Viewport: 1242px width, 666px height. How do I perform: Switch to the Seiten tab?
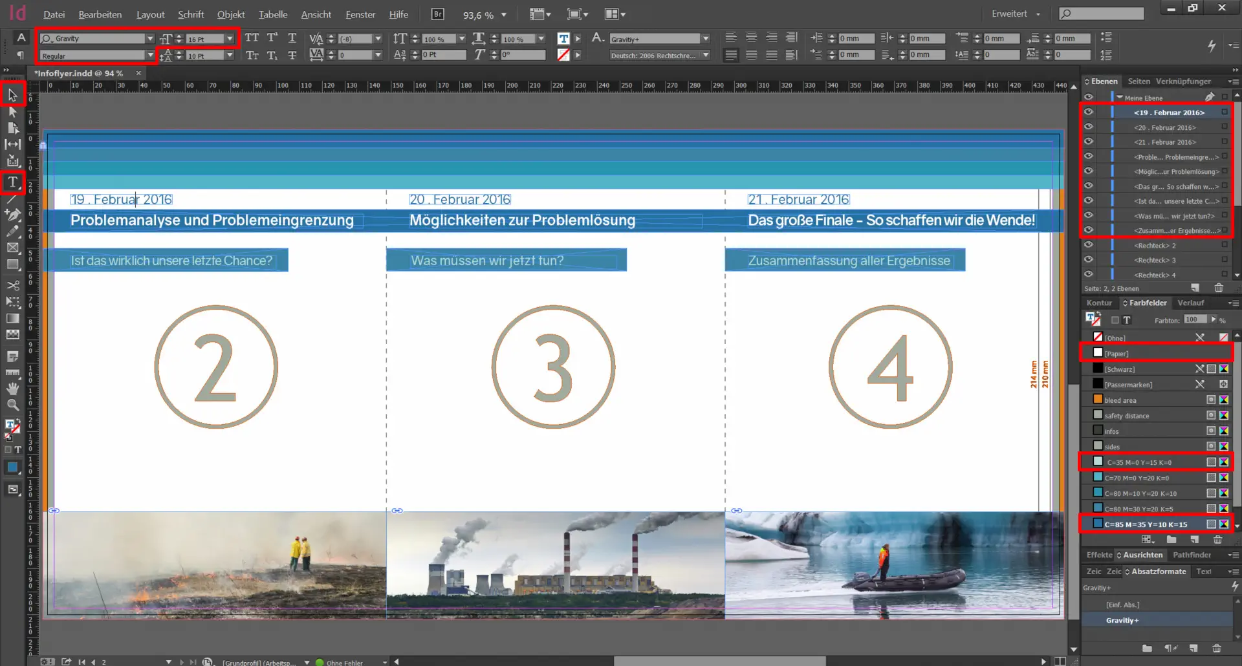(x=1138, y=81)
